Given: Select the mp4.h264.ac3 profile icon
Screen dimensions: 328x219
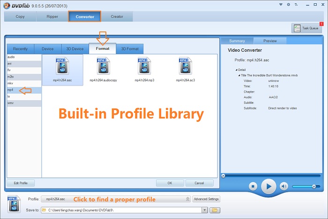Looking at the screenshot, I should pos(186,66).
